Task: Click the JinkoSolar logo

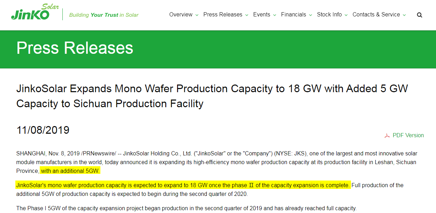Action: tap(35, 12)
